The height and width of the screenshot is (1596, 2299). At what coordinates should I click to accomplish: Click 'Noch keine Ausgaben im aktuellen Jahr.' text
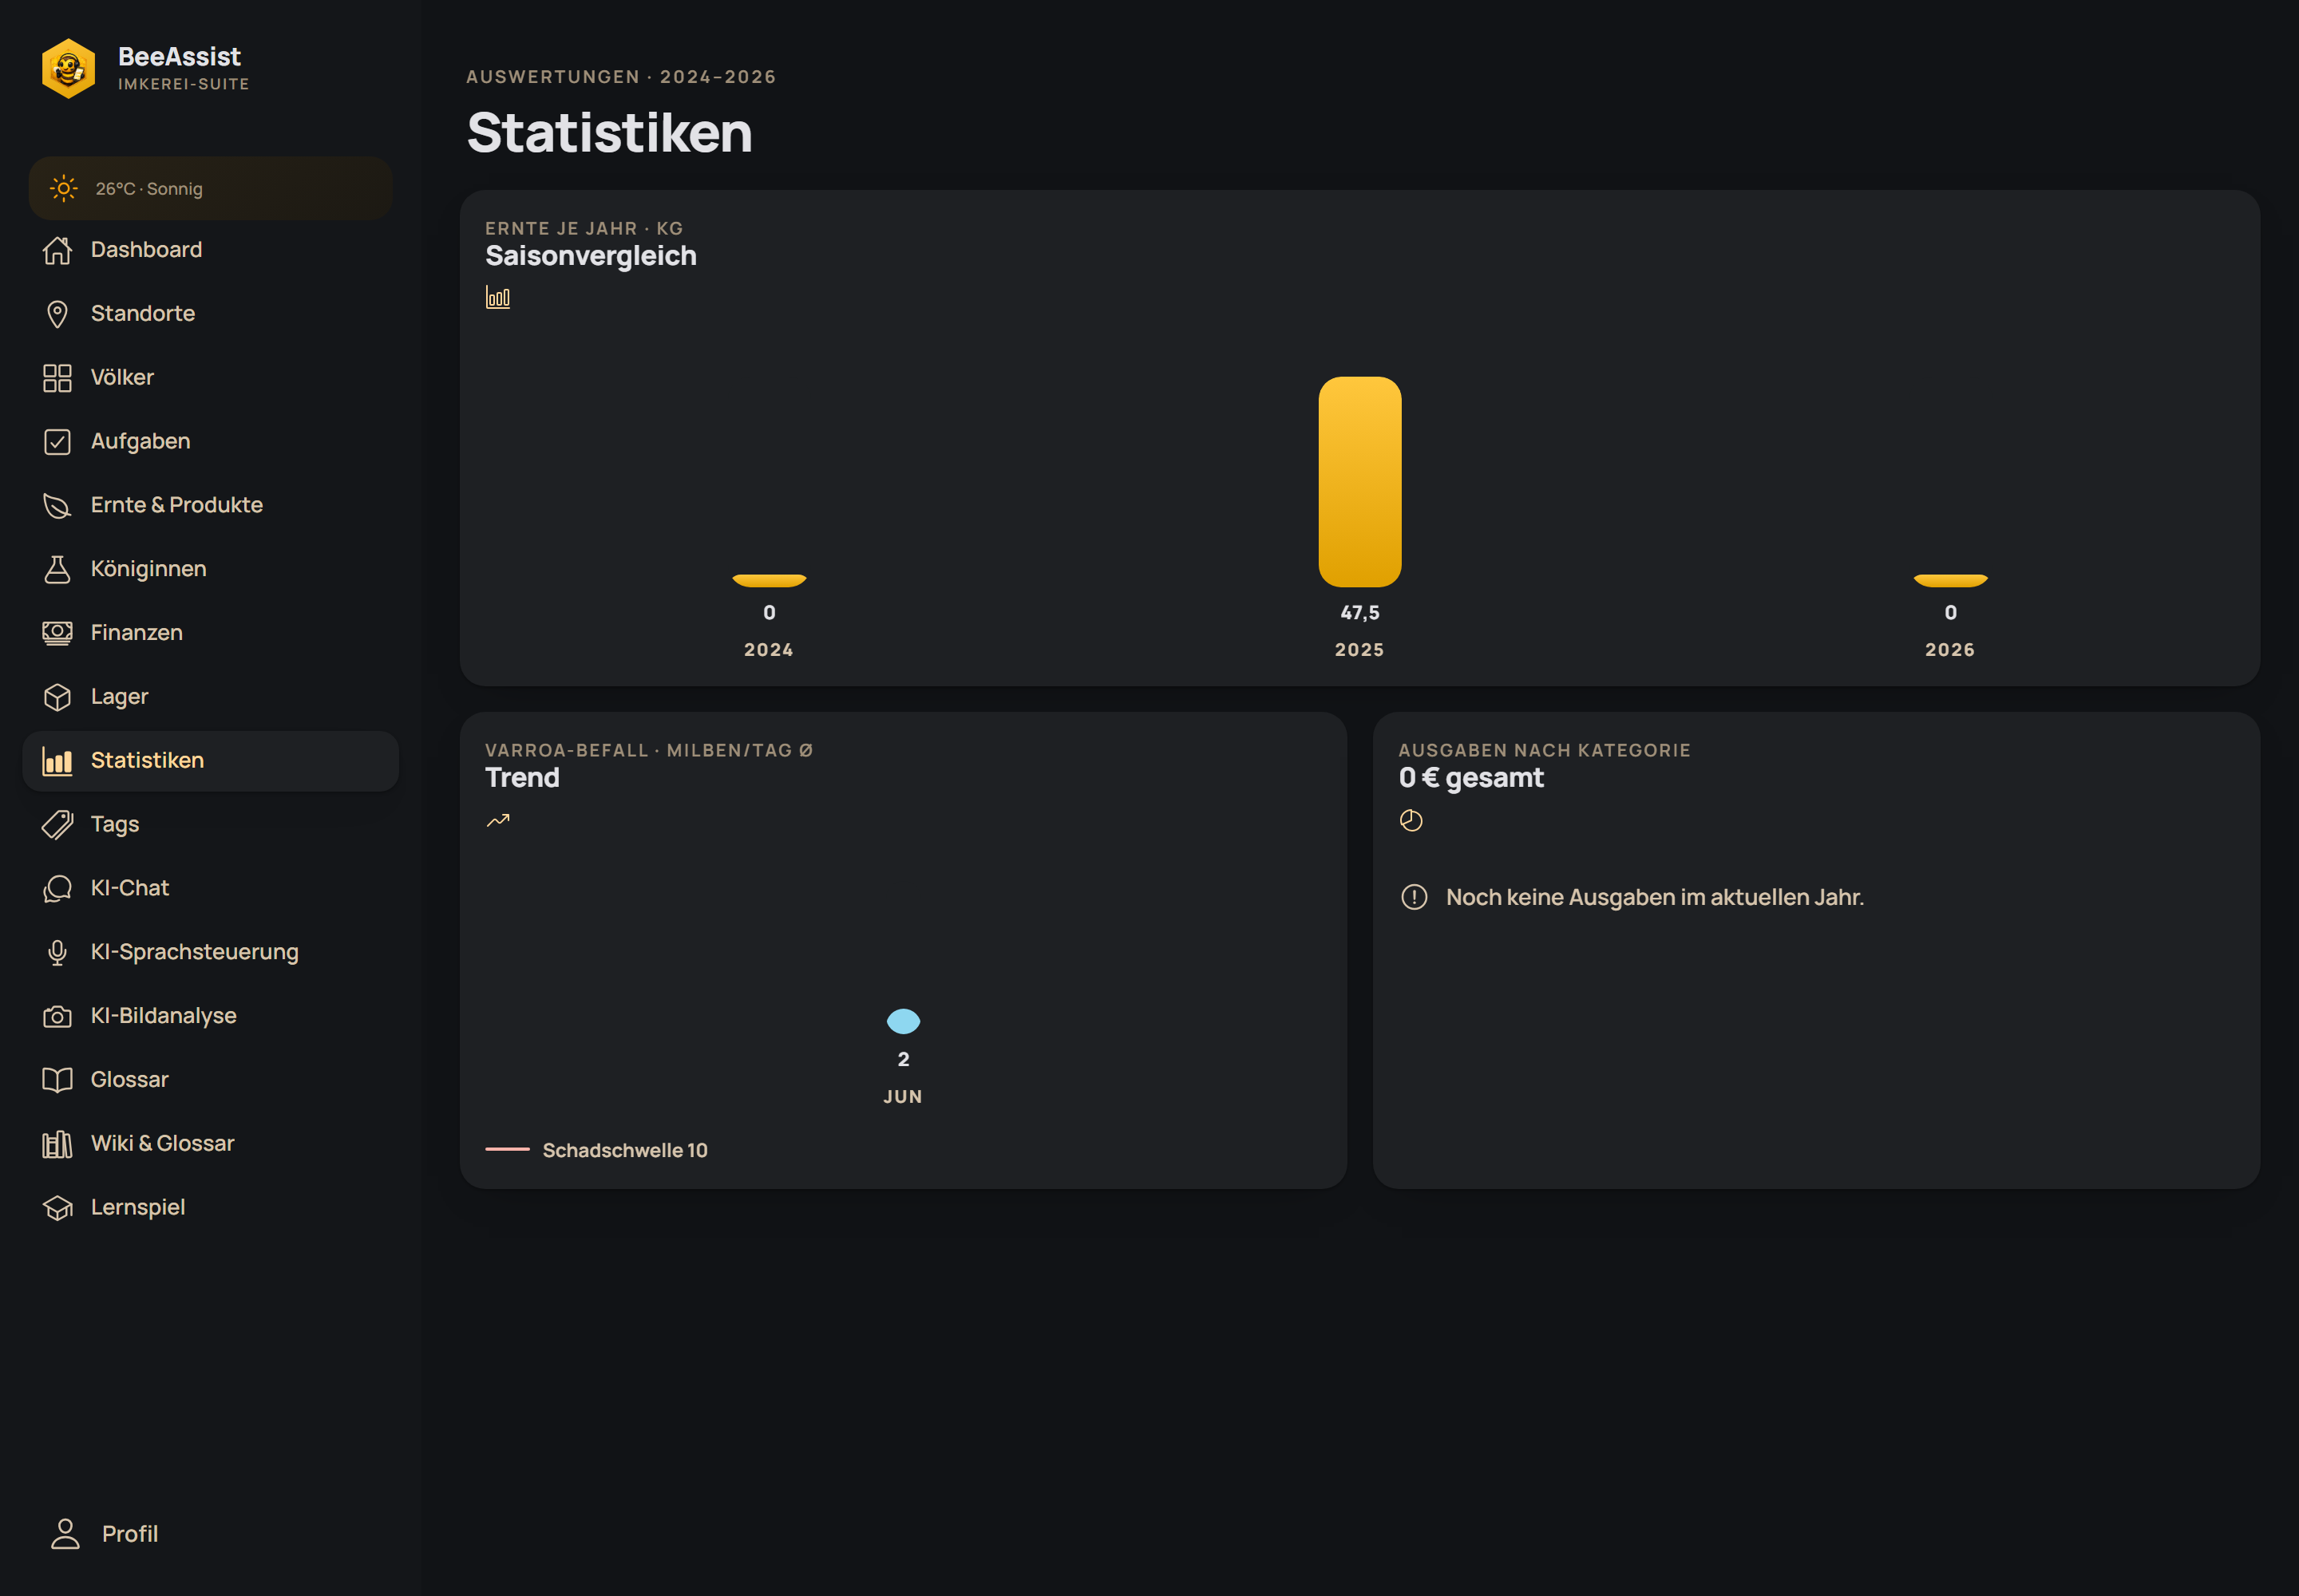coord(1655,897)
